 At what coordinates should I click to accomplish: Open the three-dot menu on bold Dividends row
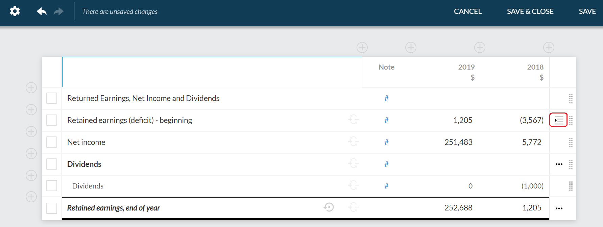coord(559,164)
